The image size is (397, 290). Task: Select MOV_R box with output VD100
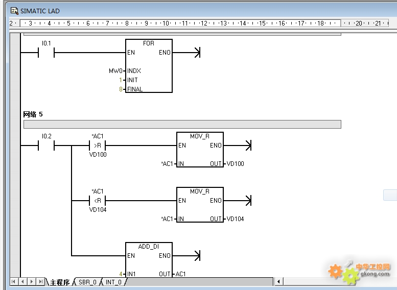click(x=200, y=150)
